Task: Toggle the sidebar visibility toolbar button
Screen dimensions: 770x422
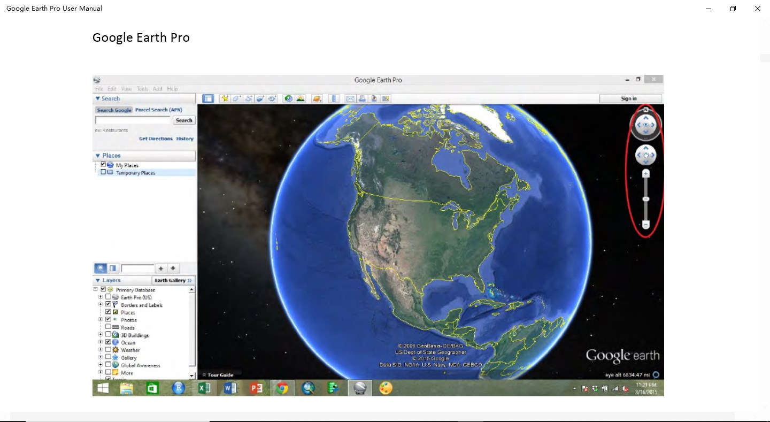Action: pos(208,98)
